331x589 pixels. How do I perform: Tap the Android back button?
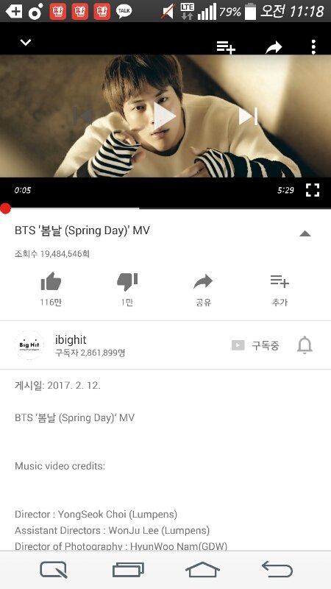277,569
